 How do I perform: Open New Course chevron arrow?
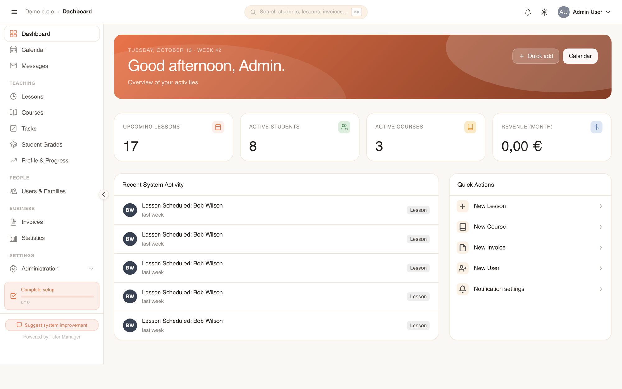point(601,227)
